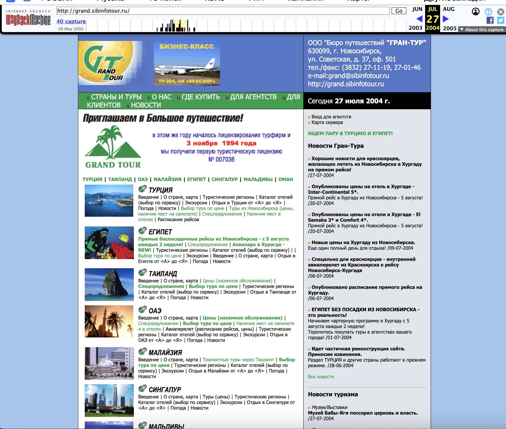Share capture via Twitter icon

pyautogui.click(x=501, y=20)
